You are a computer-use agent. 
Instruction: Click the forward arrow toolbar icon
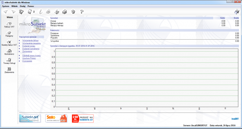(14, 12)
